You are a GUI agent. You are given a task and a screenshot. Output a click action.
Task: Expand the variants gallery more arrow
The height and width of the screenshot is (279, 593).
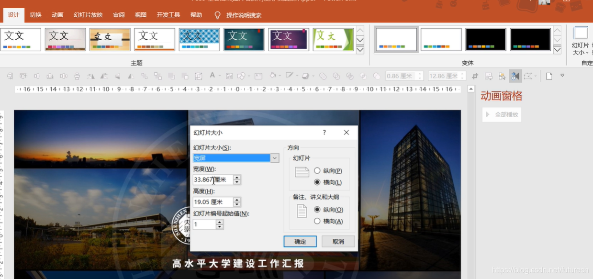557,49
